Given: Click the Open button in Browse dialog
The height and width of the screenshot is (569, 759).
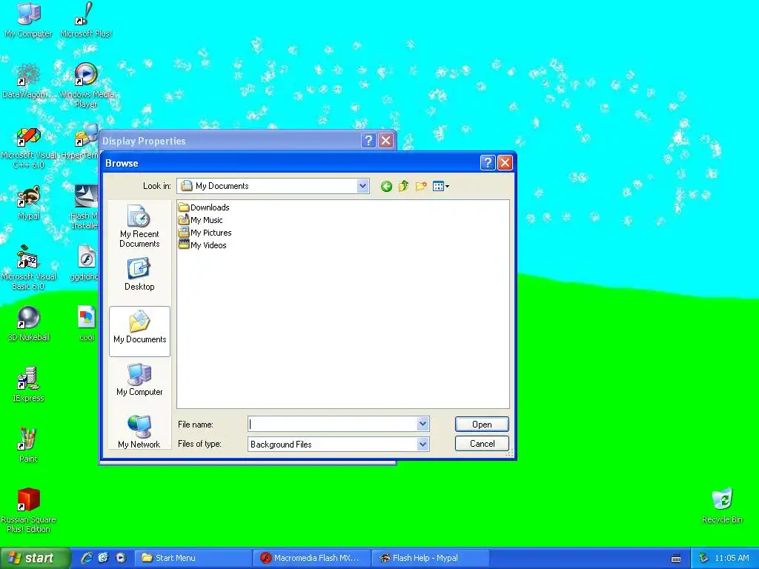Looking at the screenshot, I should pos(482,425).
